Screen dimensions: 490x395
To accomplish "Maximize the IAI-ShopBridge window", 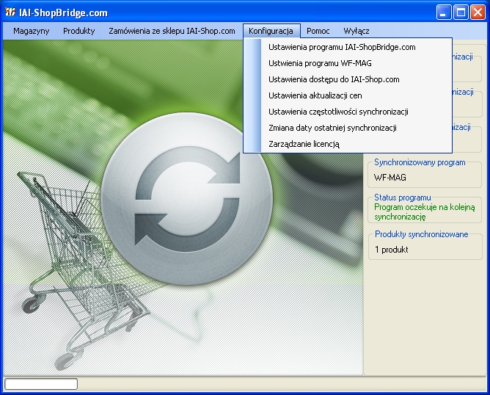I will coord(461,12).
